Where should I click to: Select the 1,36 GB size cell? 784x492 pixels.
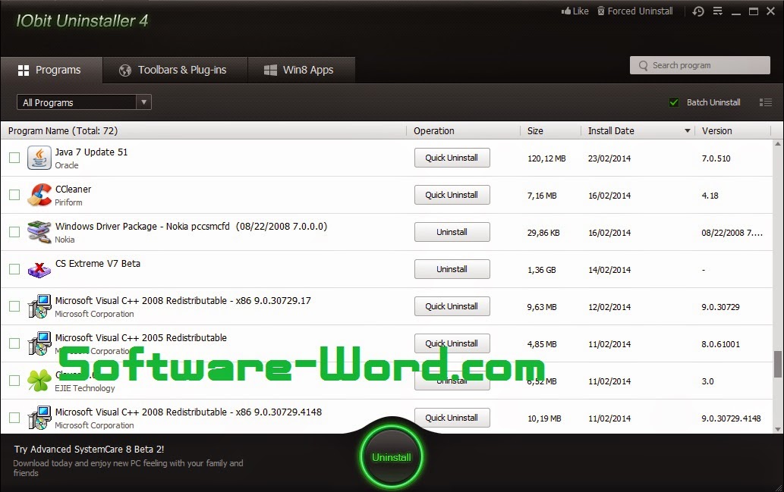[x=541, y=270]
